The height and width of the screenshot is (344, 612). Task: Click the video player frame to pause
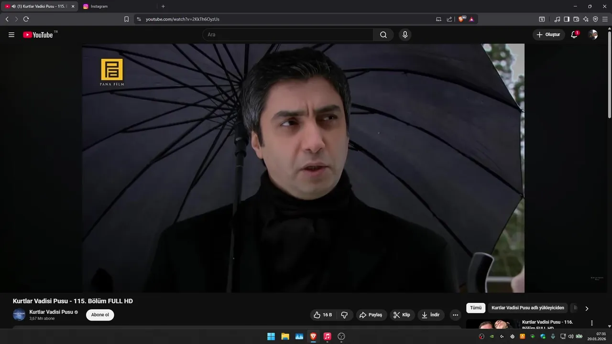[303, 168]
